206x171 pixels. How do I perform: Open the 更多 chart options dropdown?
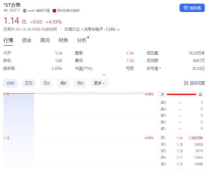(100, 83)
